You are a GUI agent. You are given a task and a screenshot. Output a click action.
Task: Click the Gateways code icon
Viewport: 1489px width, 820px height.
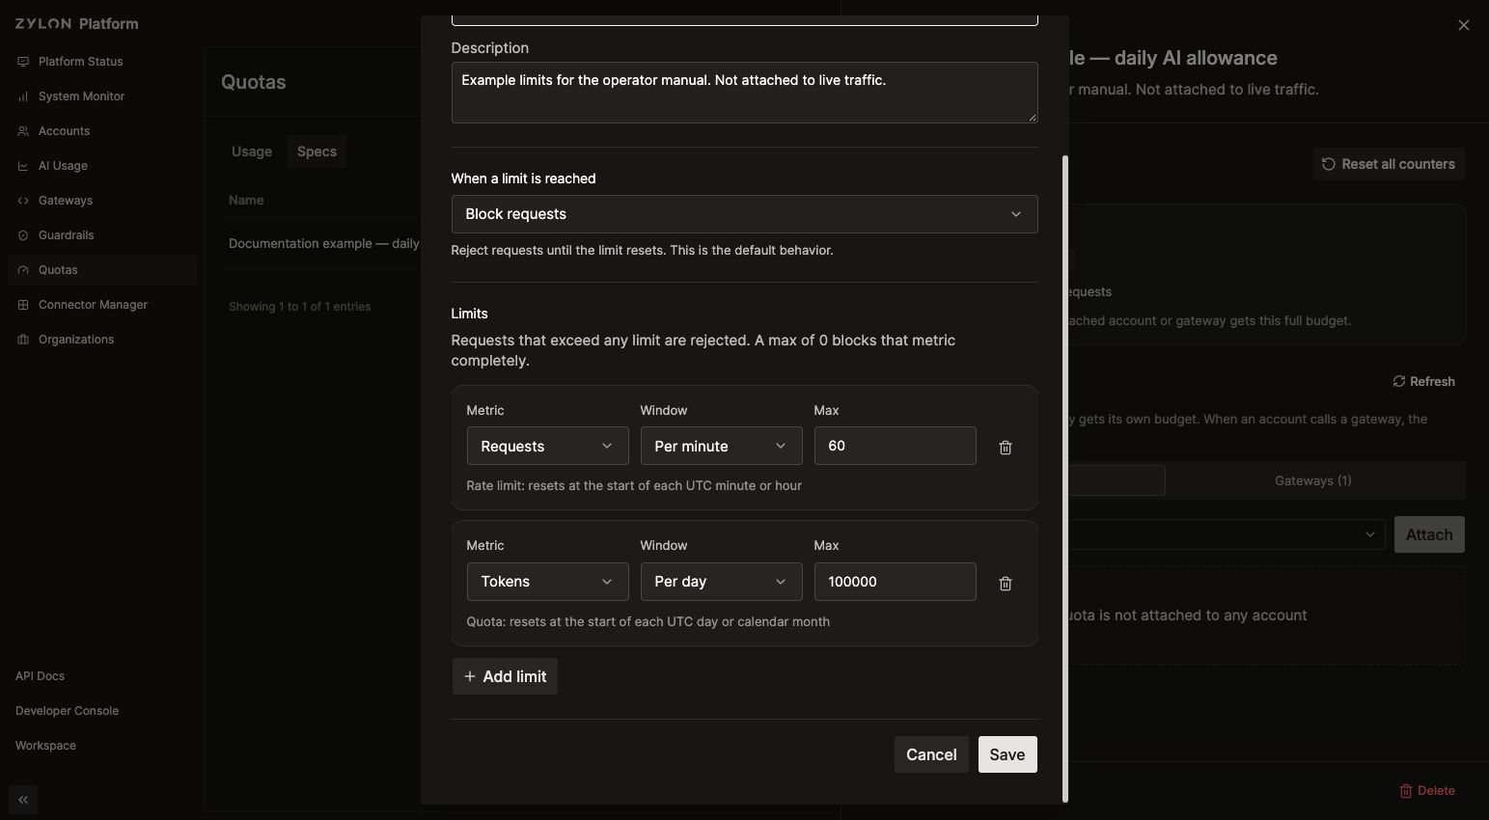(23, 201)
